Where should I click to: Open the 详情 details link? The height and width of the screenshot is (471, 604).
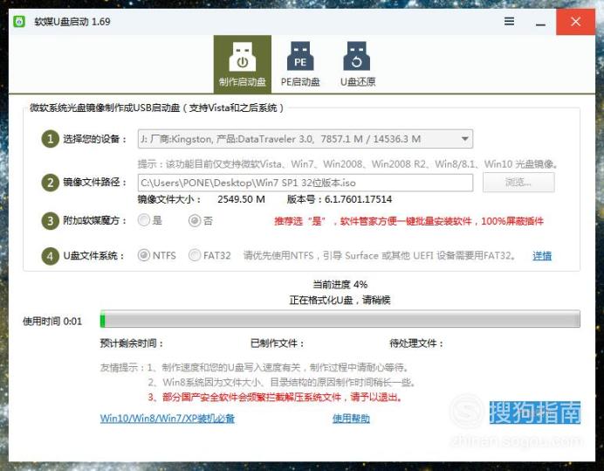tap(542, 256)
